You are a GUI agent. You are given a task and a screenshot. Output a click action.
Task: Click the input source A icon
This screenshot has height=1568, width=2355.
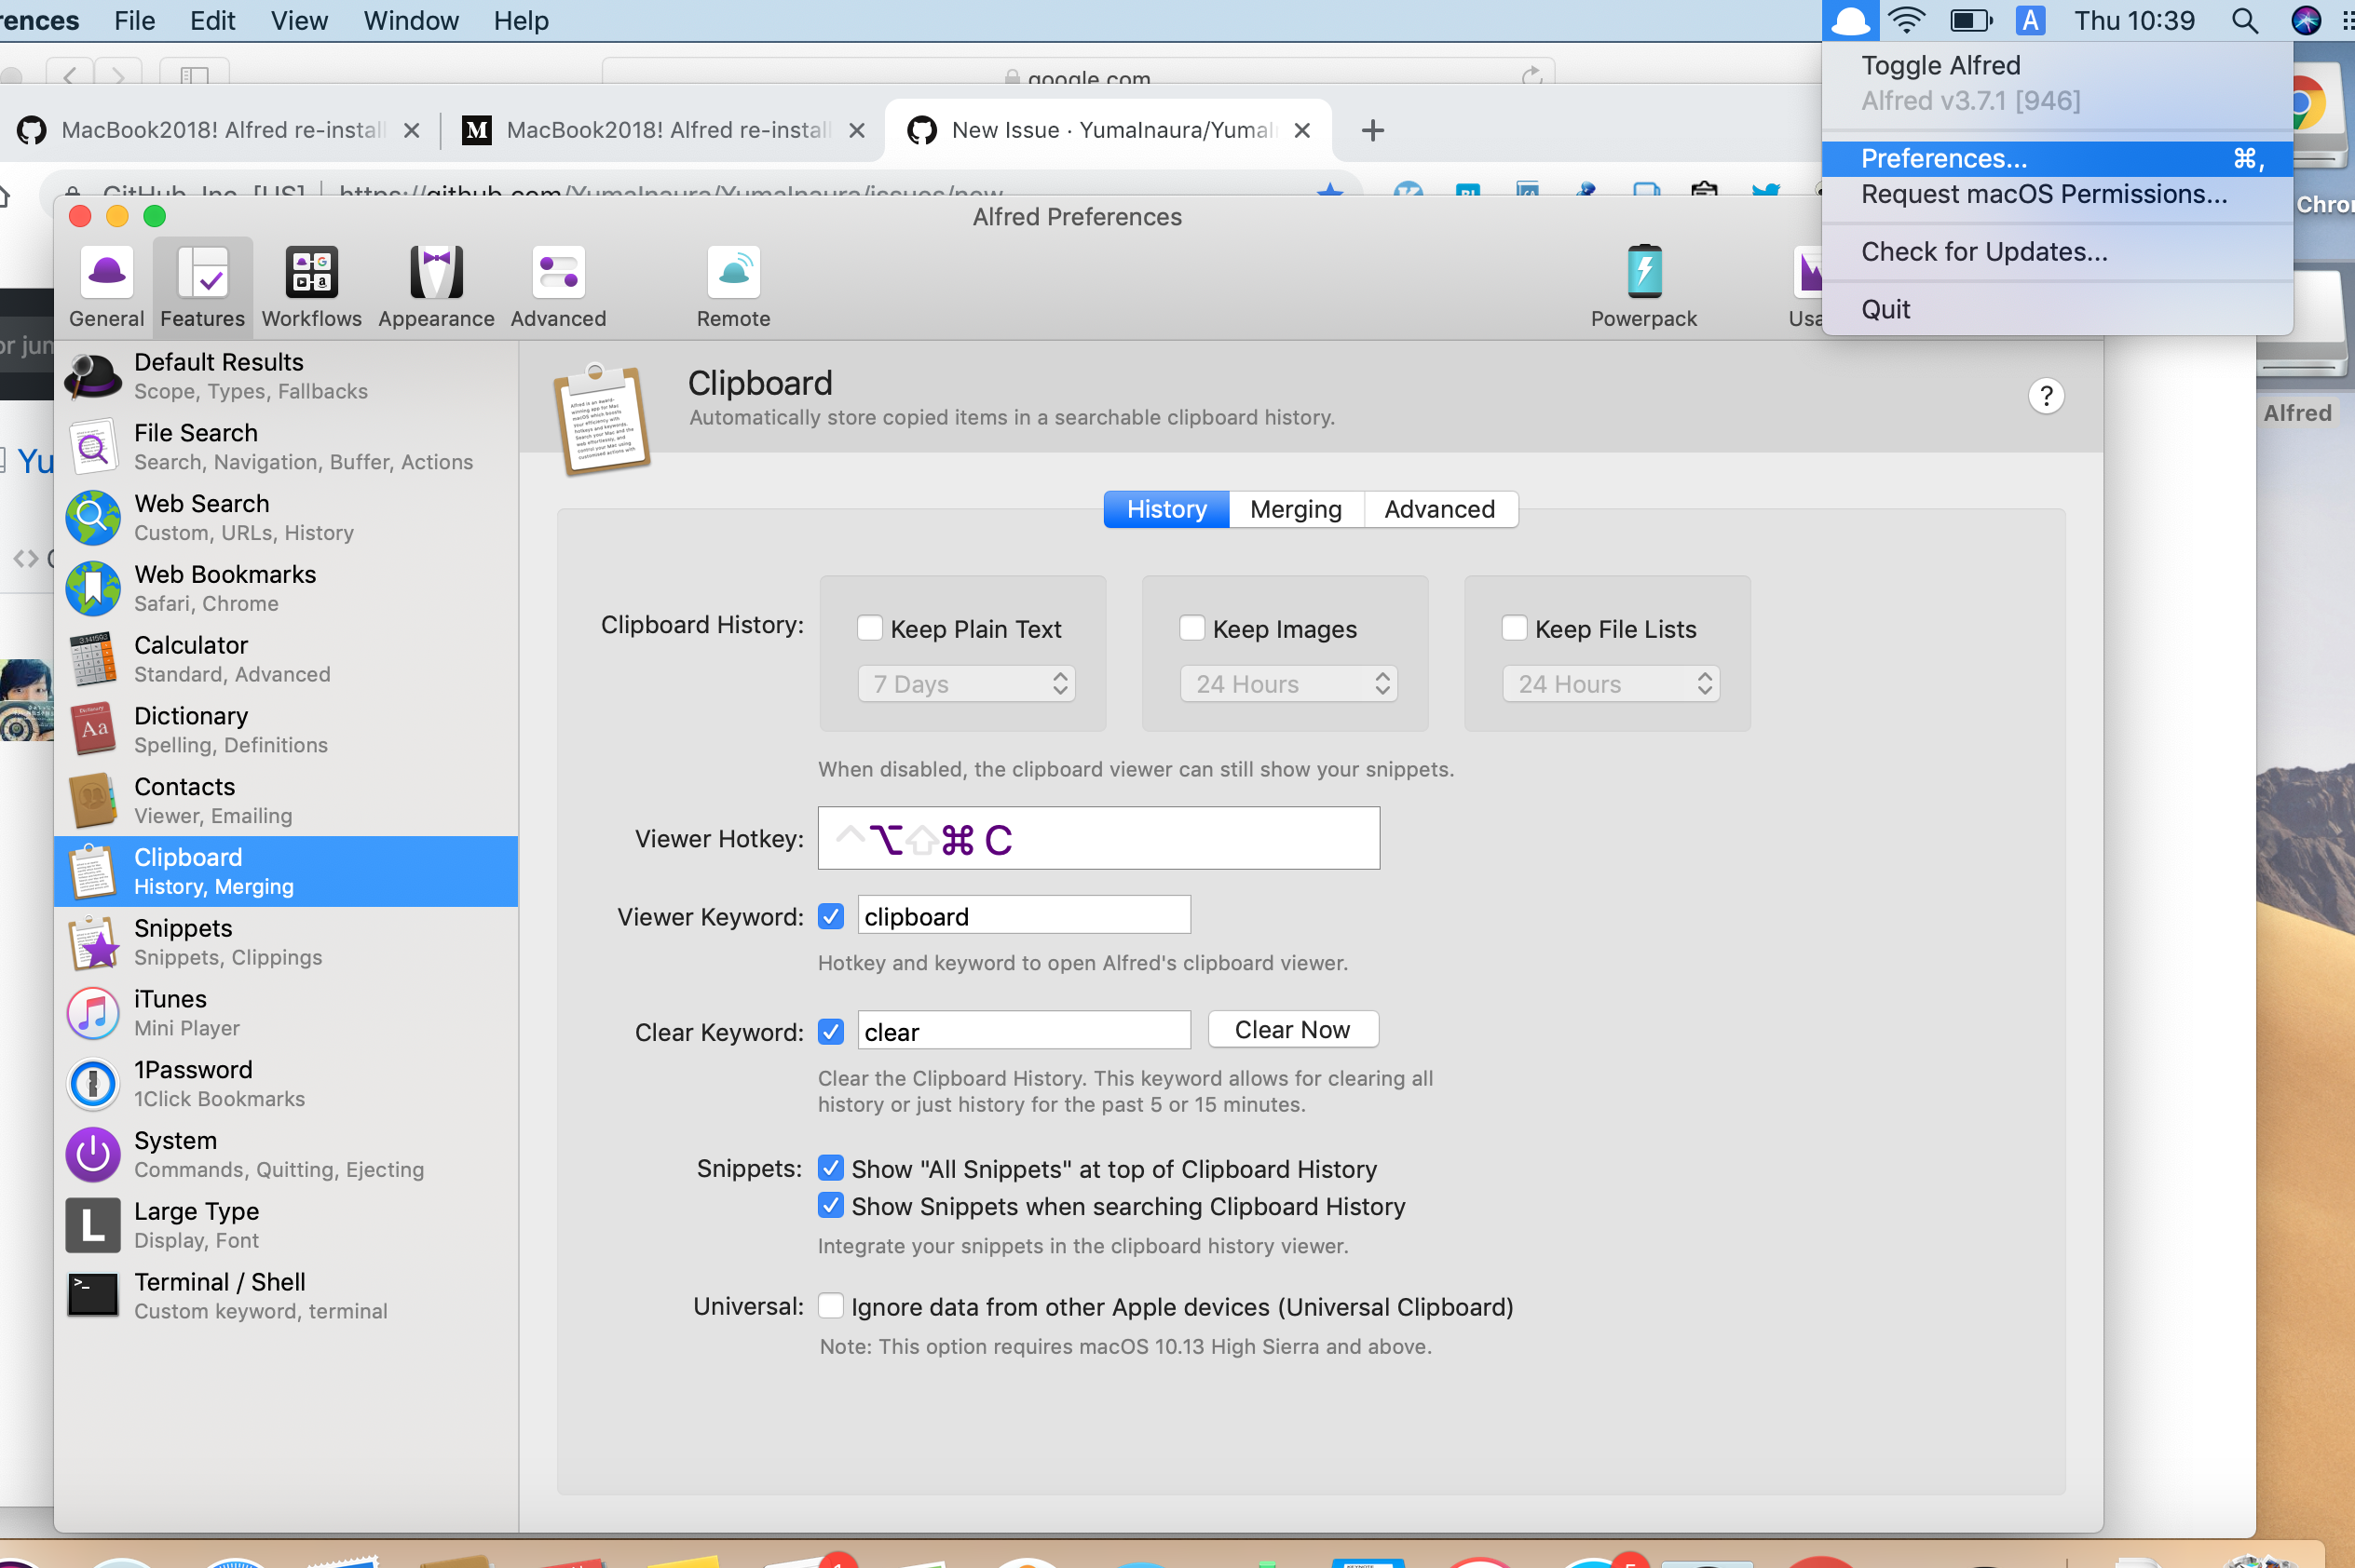tap(2030, 20)
